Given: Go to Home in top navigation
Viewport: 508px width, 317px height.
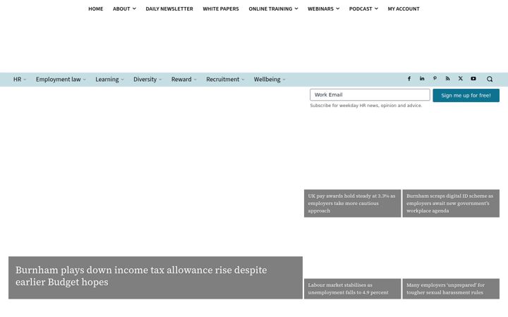Looking at the screenshot, I should [95, 8].
